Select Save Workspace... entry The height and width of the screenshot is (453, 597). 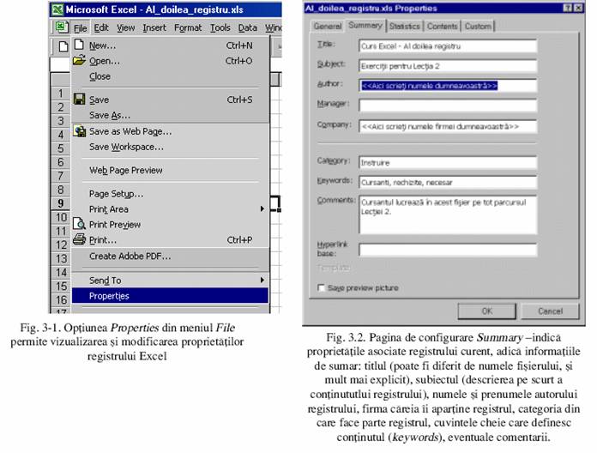170,147
